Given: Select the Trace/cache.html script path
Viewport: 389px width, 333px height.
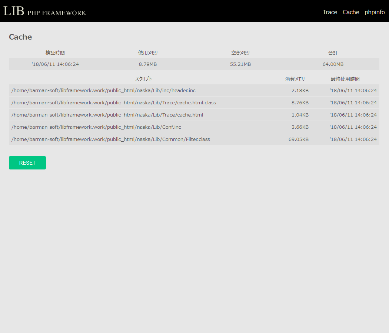Looking at the screenshot, I should coord(107,115).
